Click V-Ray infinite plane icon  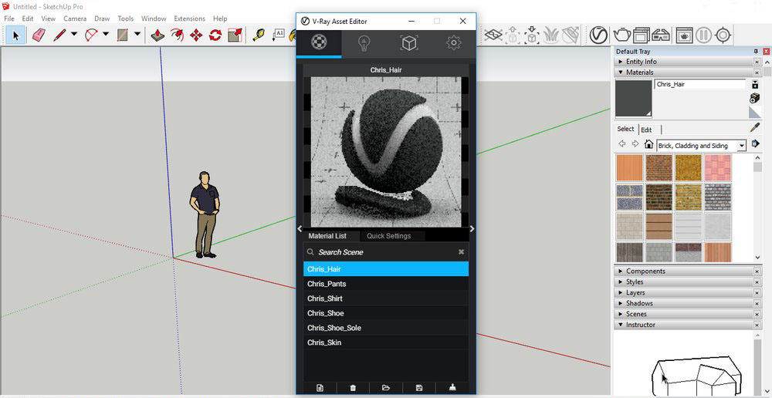tap(493, 35)
